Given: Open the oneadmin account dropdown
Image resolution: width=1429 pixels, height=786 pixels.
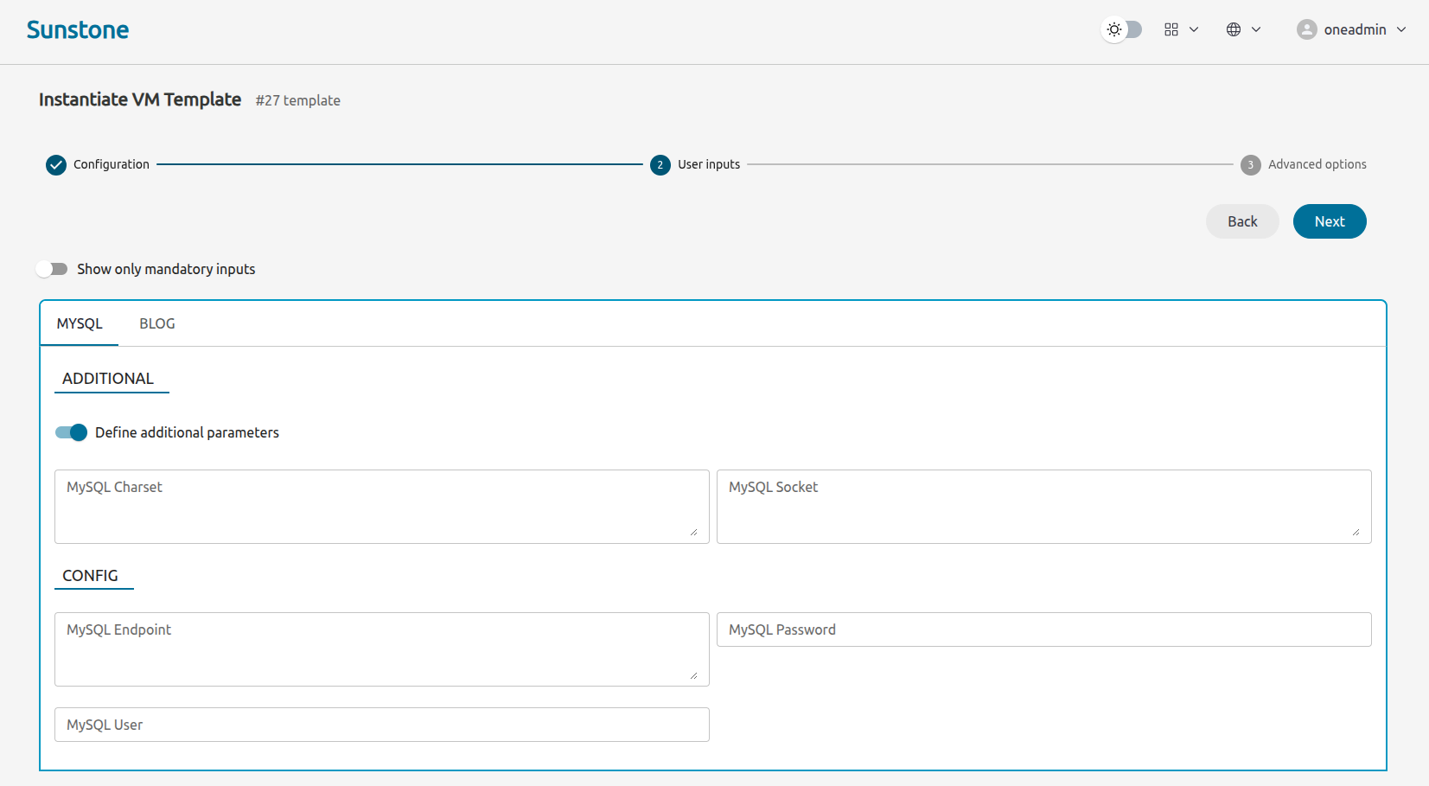Looking at the screenshot, I should click(x=1401, y=29).
